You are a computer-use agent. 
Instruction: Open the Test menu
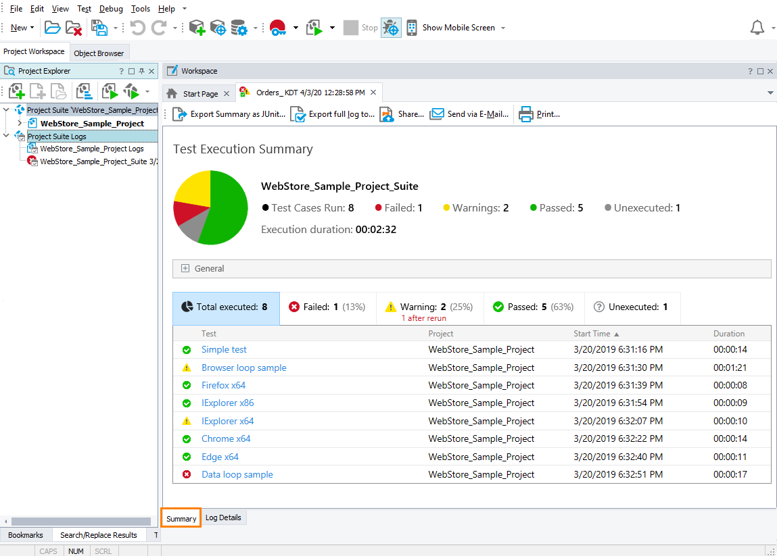coord(84,8)
